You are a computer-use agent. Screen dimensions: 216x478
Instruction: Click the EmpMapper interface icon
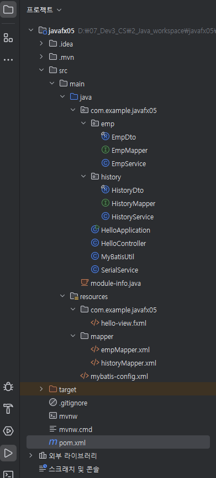tap(106, 150)
